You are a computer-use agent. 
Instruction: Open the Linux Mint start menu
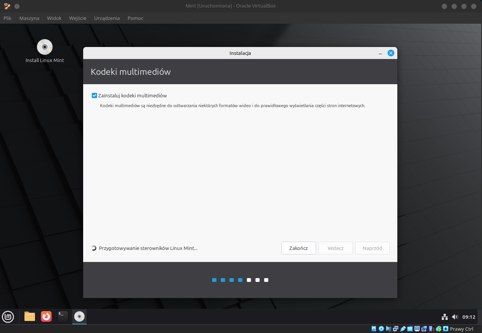tap(8, 317)
